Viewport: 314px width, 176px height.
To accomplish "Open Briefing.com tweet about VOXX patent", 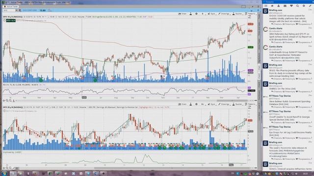I will click(x=288, y=17).
